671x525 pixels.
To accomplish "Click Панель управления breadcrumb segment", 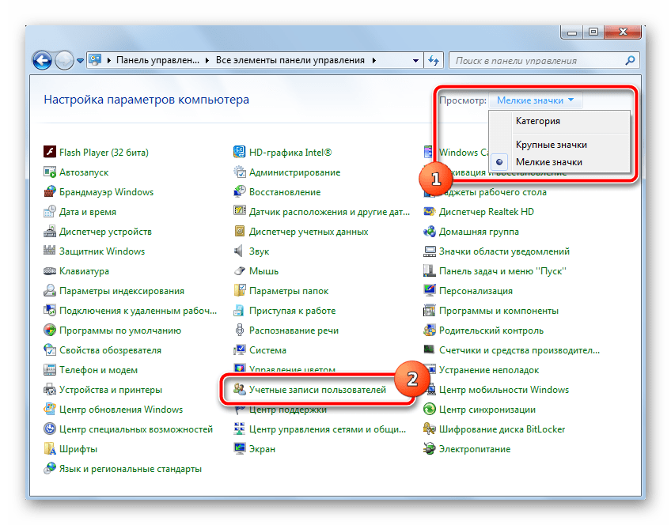I will point(158,60).
